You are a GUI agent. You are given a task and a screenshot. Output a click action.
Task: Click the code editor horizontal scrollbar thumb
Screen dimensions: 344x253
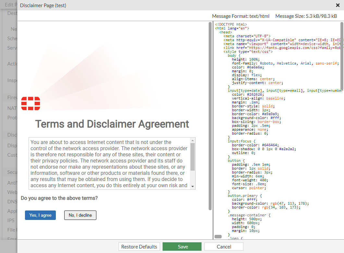[x=218, y=236]
